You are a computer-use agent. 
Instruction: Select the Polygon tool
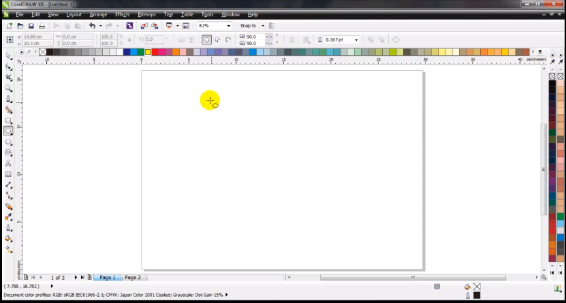tap(9, 142)
